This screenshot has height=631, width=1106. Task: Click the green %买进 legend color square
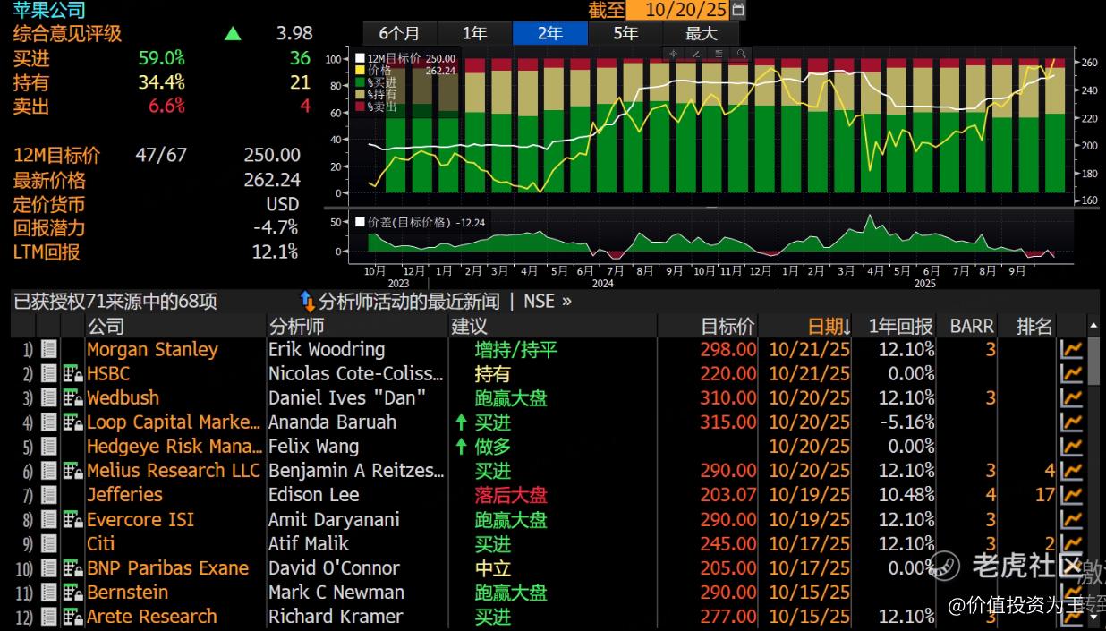(x=361, y=81)
